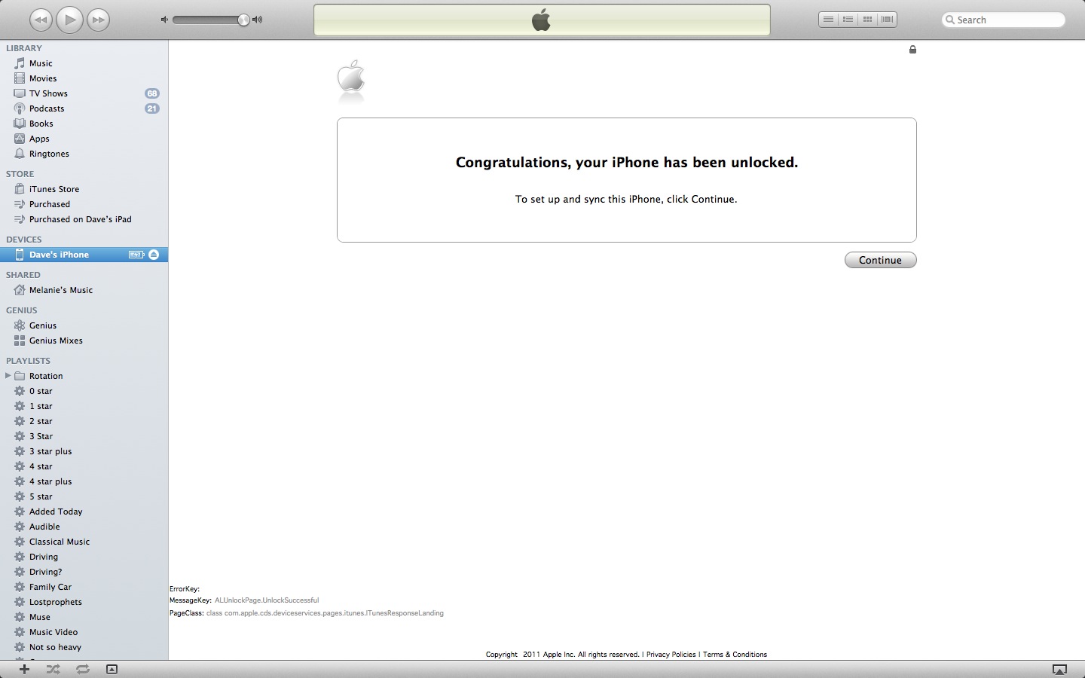Click the add playlist plus button
The height and width of the screenshot is (678, 1085).
(x=24, y=669)
